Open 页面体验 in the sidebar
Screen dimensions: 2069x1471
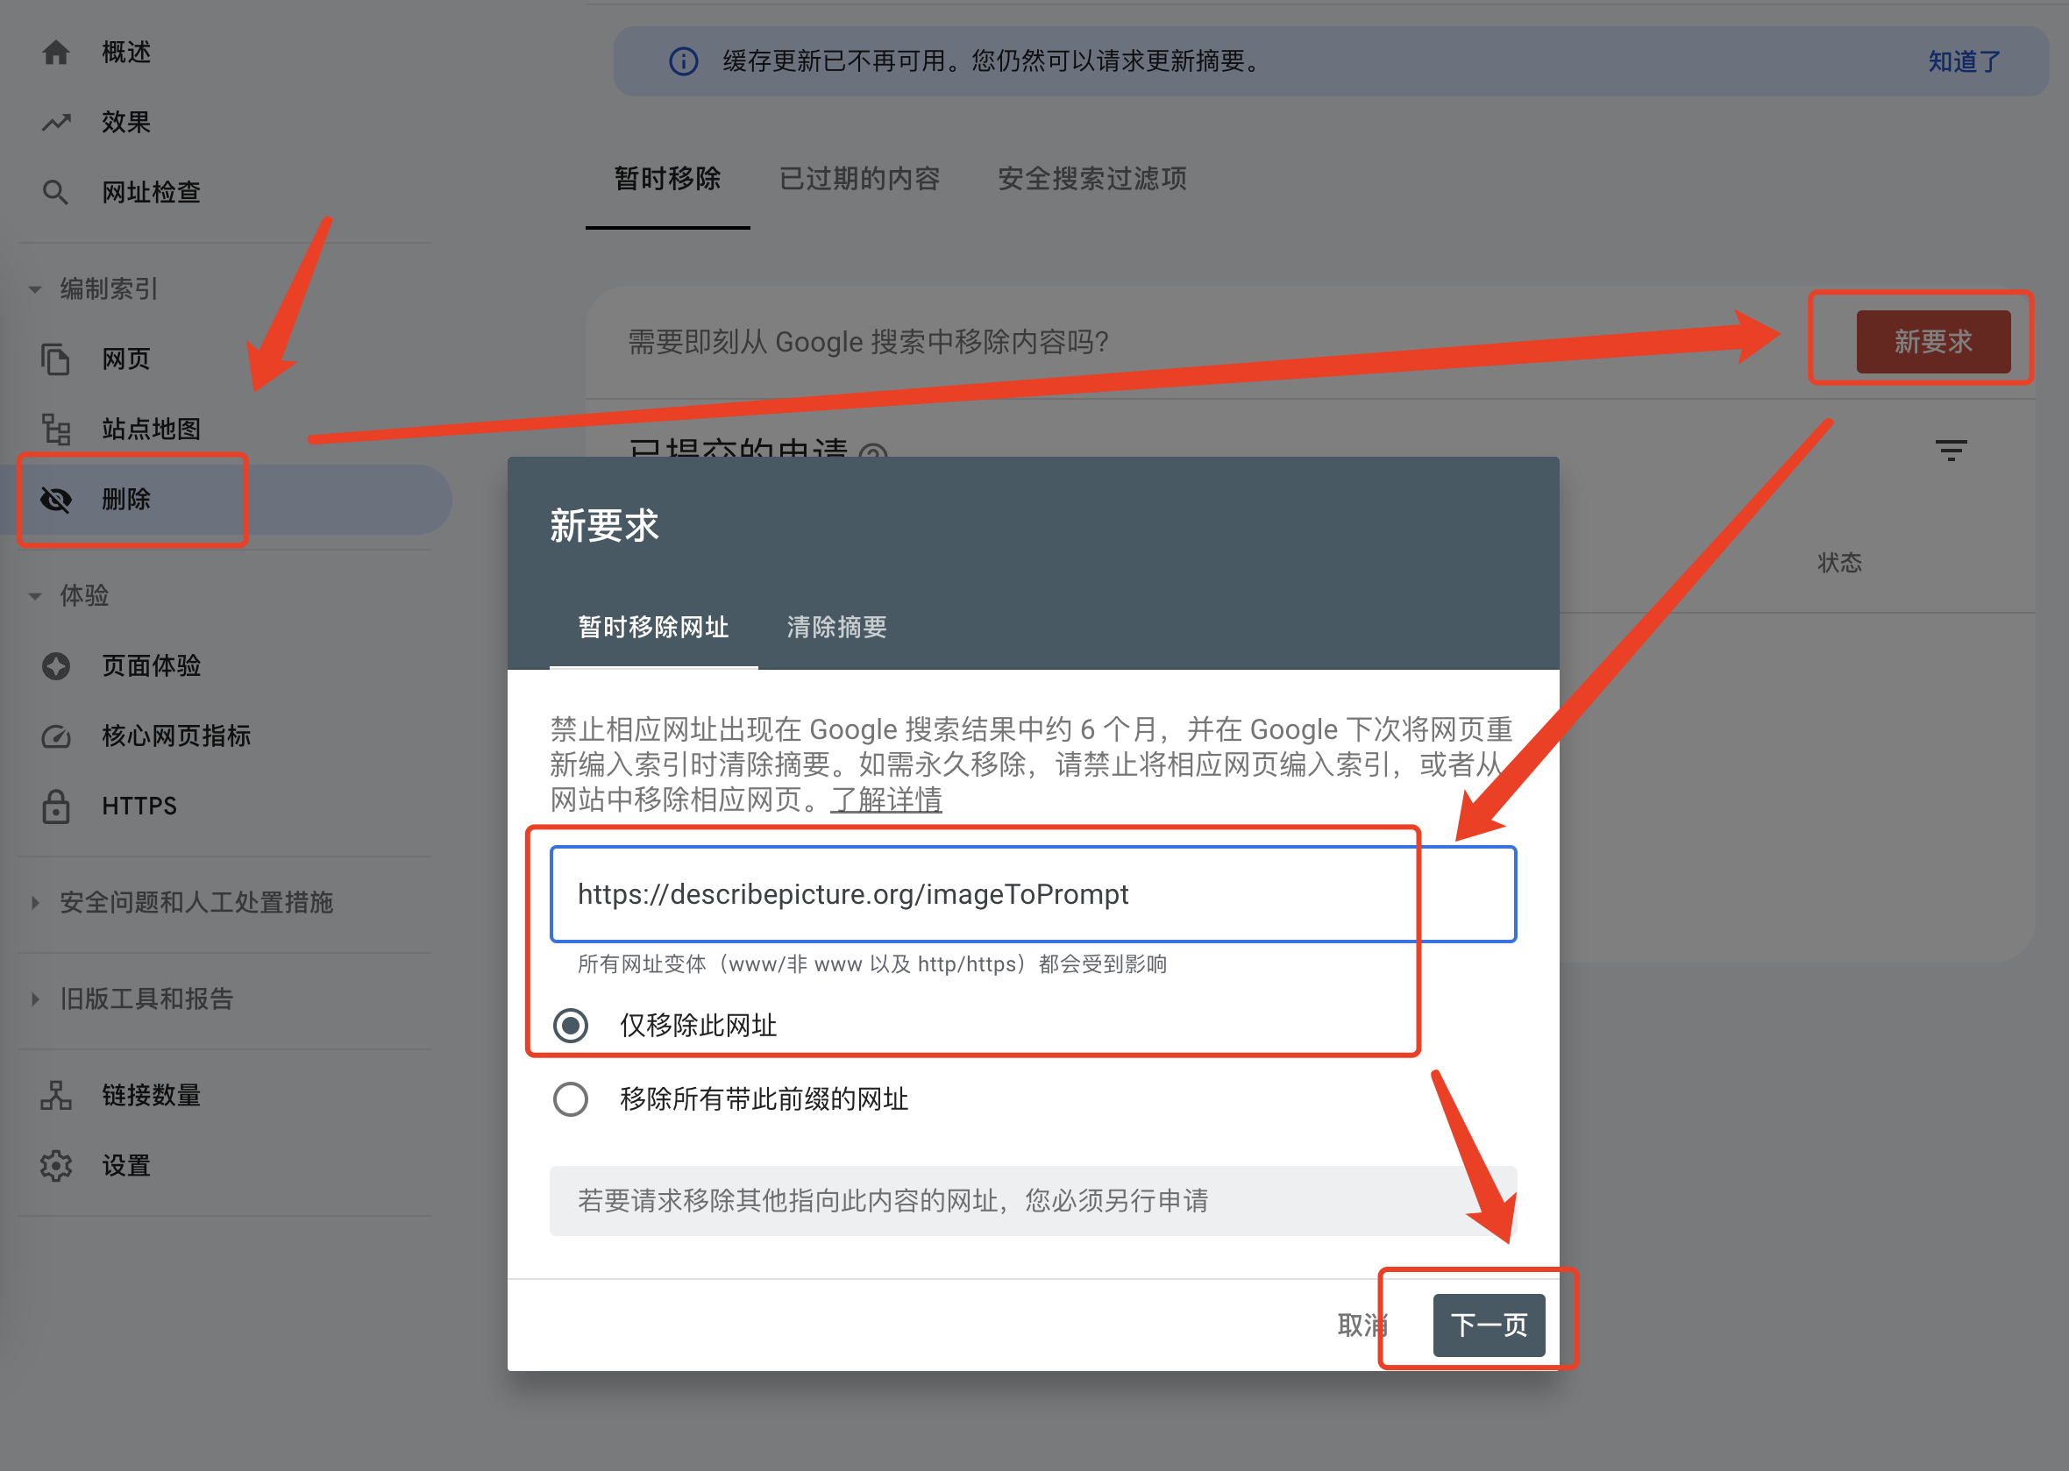pos(151,665)
